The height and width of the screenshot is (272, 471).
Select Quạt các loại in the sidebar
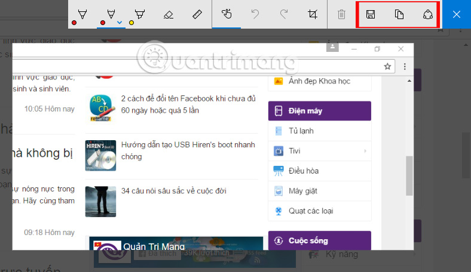320,211
